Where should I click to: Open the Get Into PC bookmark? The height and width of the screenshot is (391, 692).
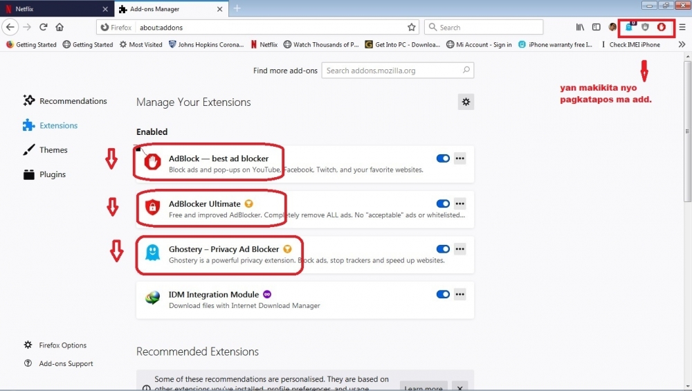tap(402, 44)
